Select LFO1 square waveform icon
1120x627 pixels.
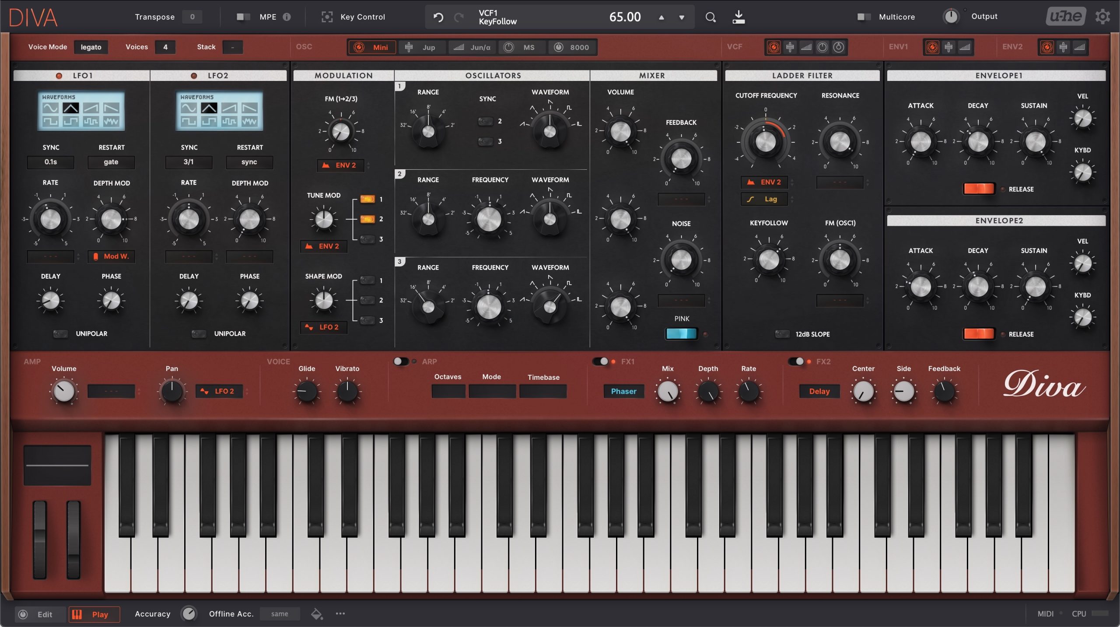(x=50, y=121)
